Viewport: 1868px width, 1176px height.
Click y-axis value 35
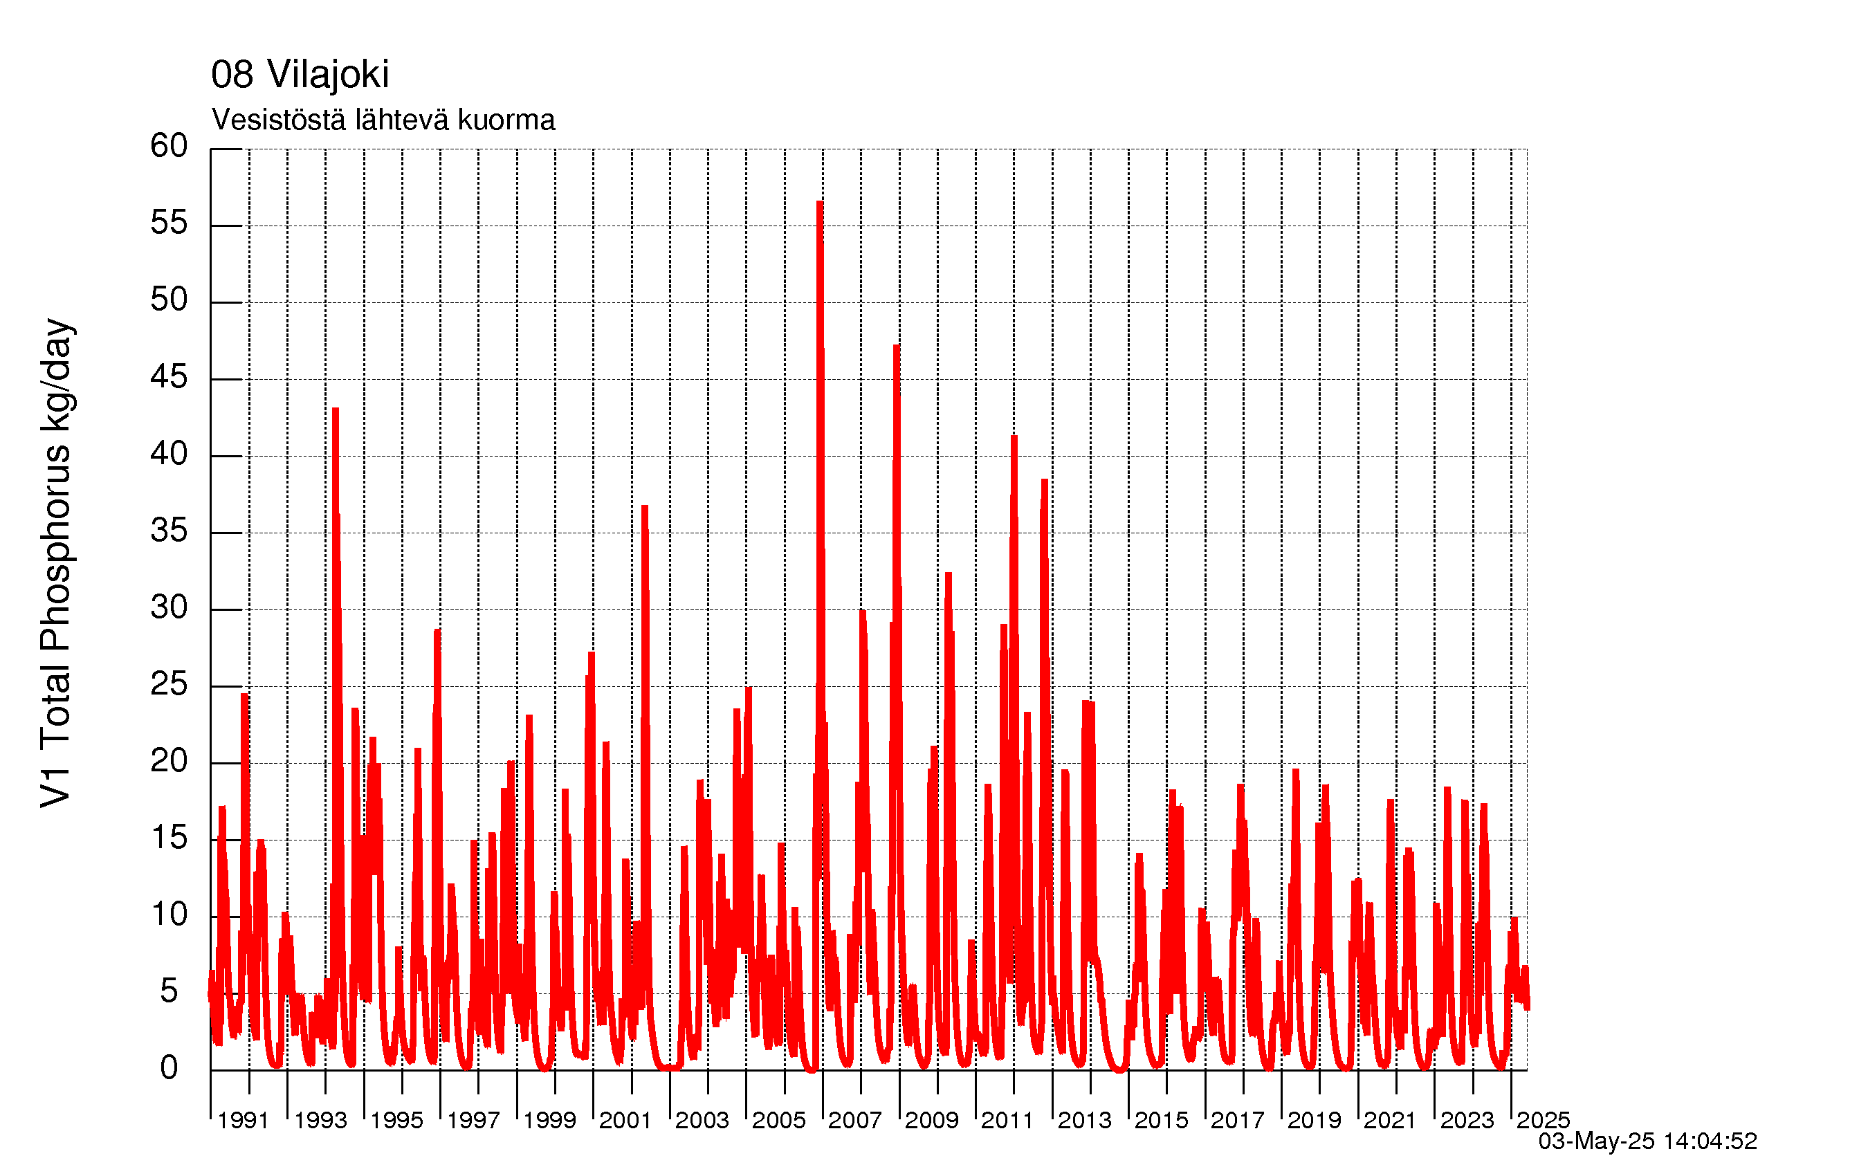tap(169, 531)
